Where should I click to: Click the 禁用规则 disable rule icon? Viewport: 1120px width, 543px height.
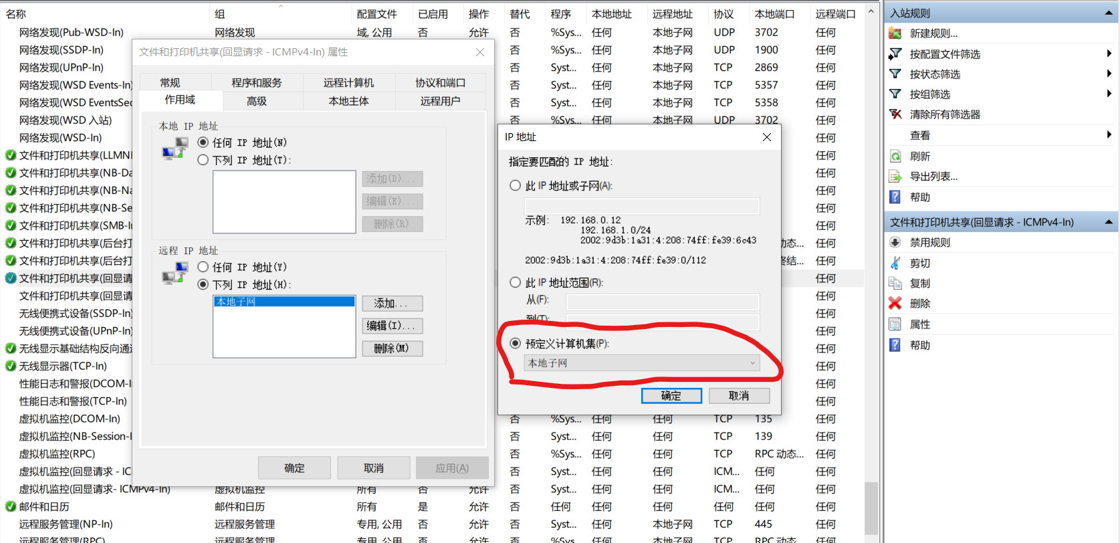coord(895,243)
